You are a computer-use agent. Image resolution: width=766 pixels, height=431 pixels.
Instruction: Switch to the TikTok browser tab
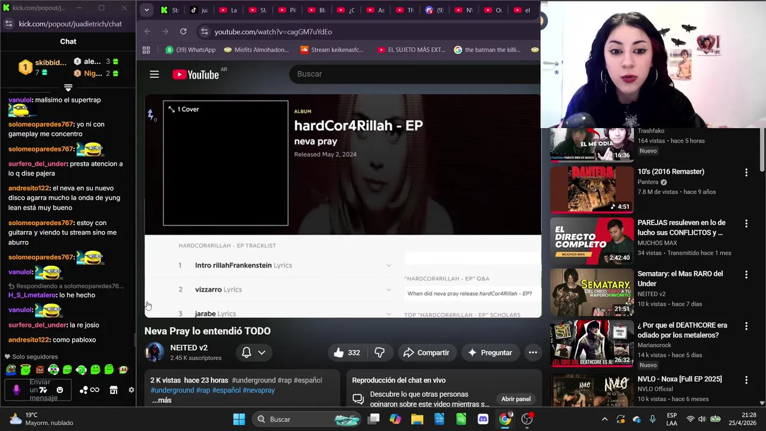pos(200,10)
